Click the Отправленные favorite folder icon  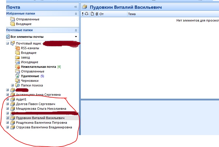pos(13,19)
